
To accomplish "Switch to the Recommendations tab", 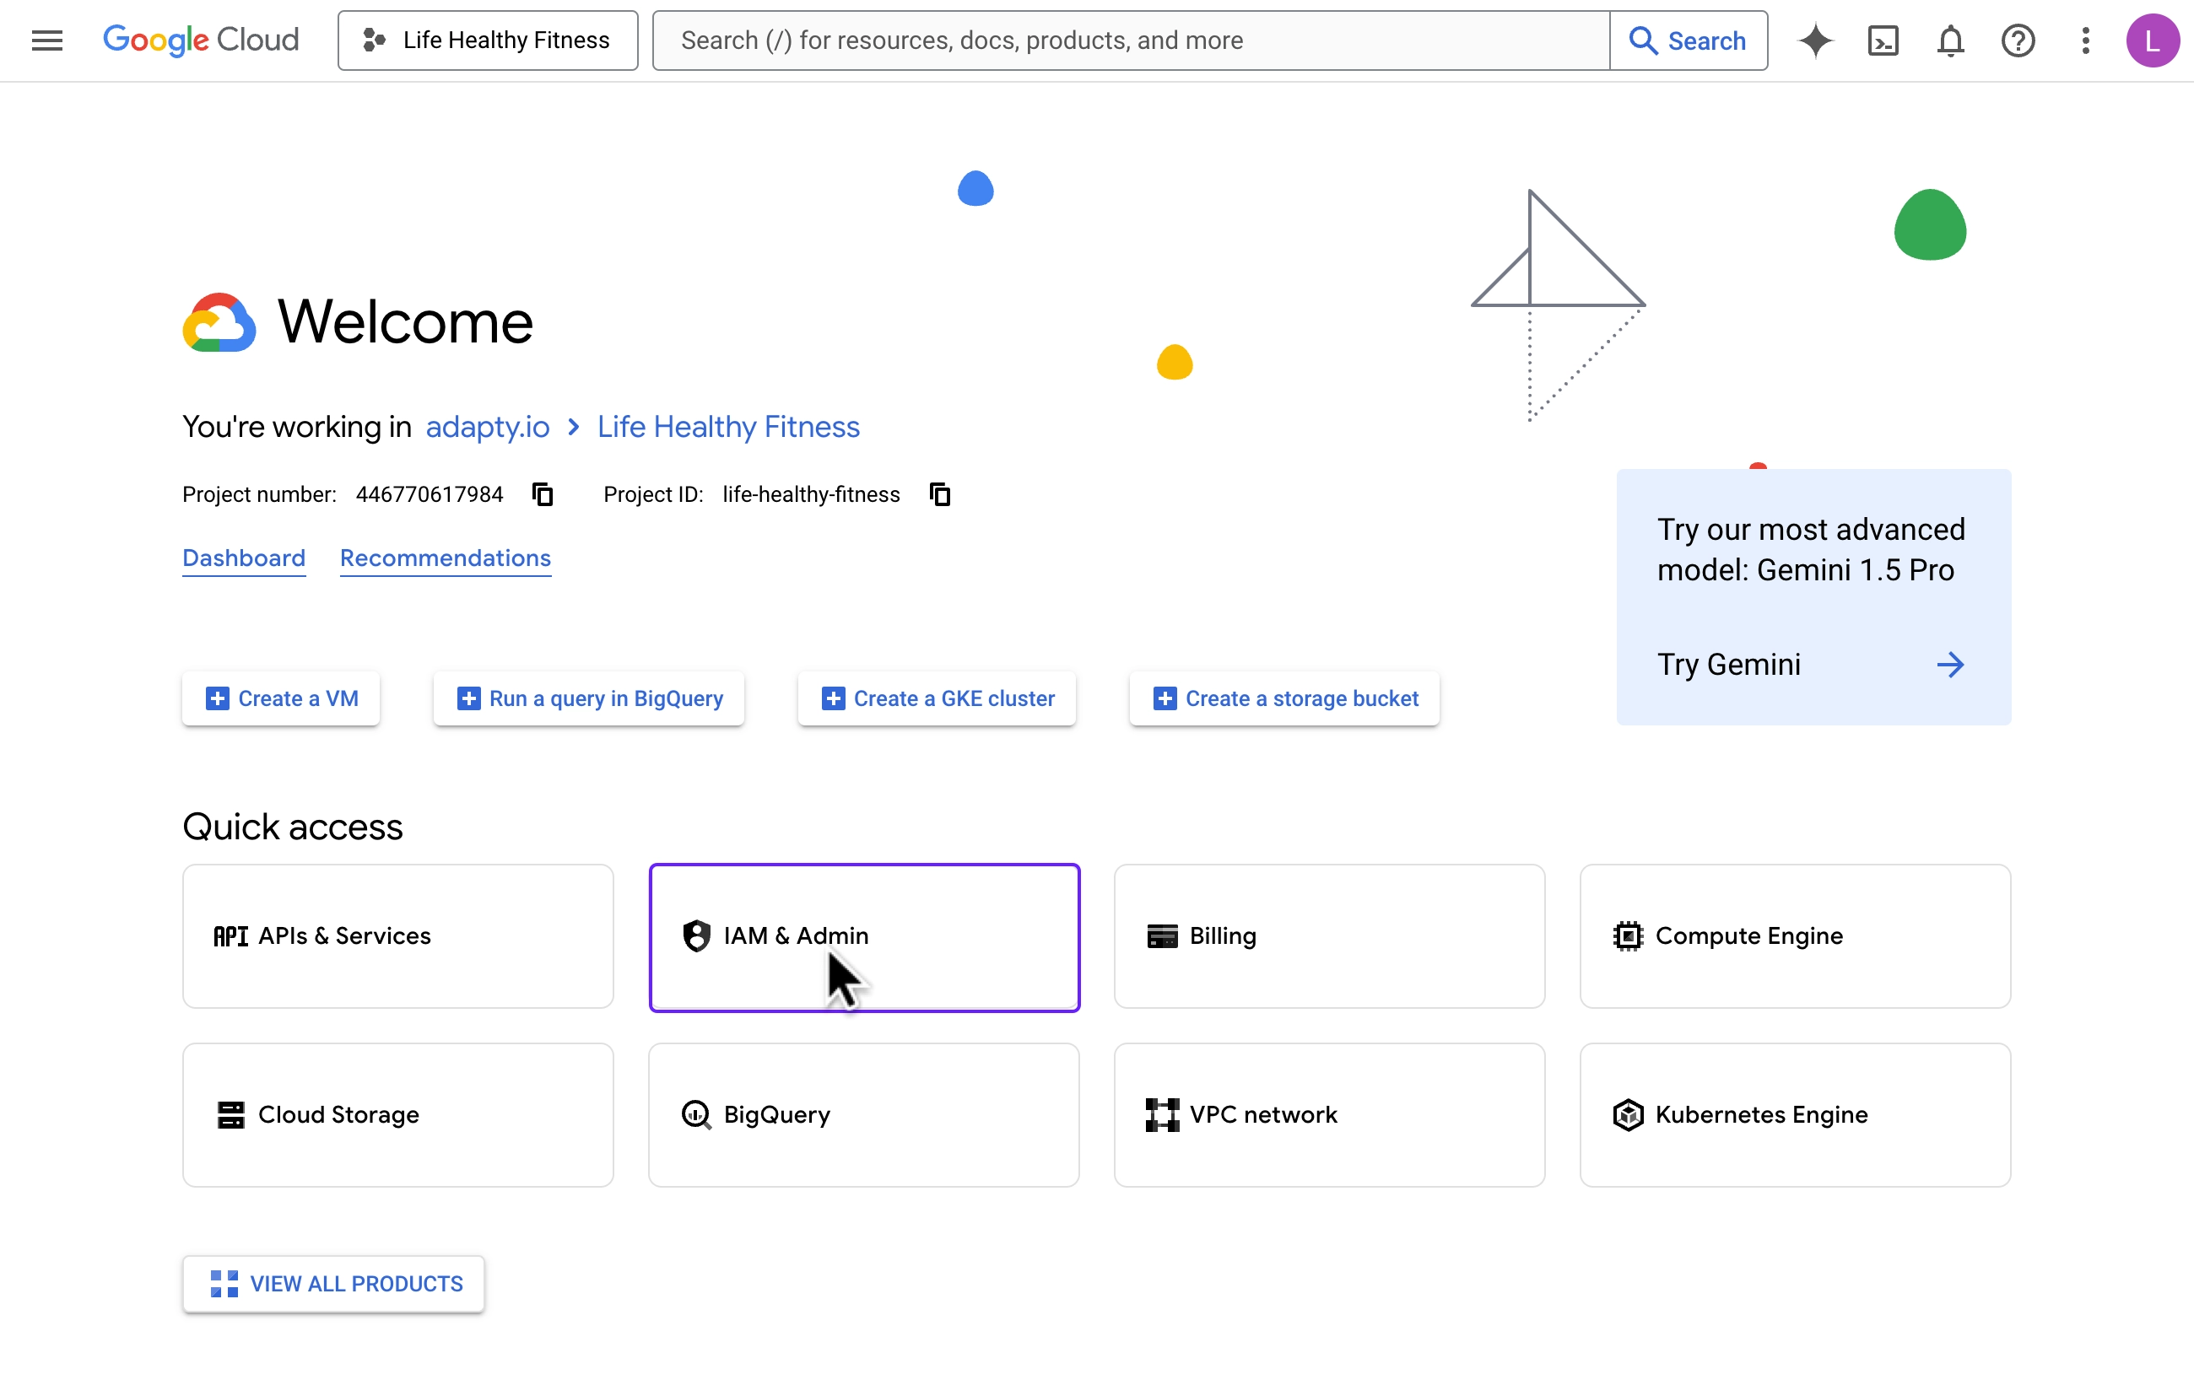I will coord(445,558).
